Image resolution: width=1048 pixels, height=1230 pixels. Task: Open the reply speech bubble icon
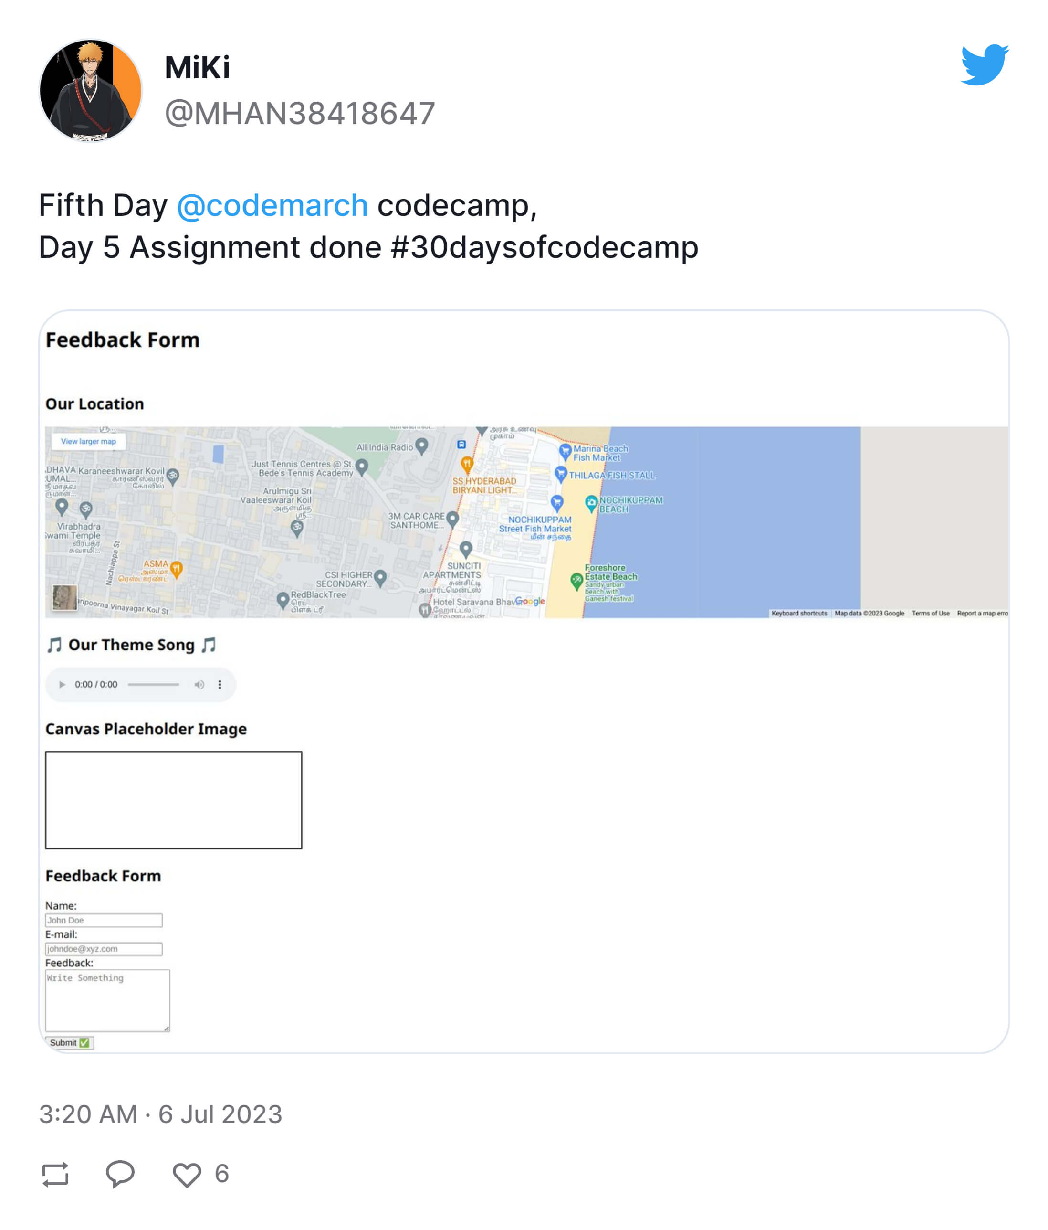(x=120, y=1174)
